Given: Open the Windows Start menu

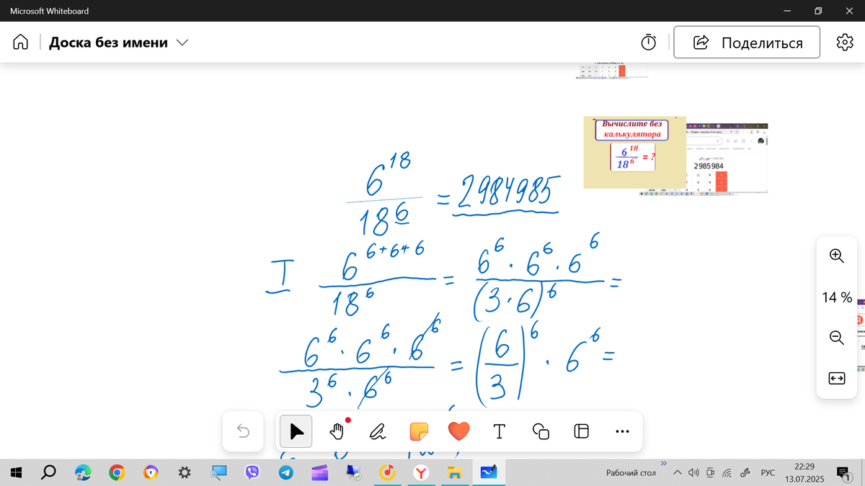Looking at the screenshot, I should pos(17,472).
